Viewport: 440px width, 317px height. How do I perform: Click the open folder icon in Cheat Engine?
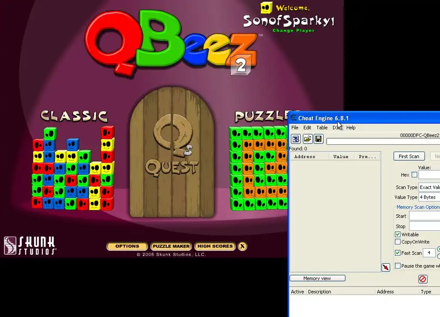(307, 139)
